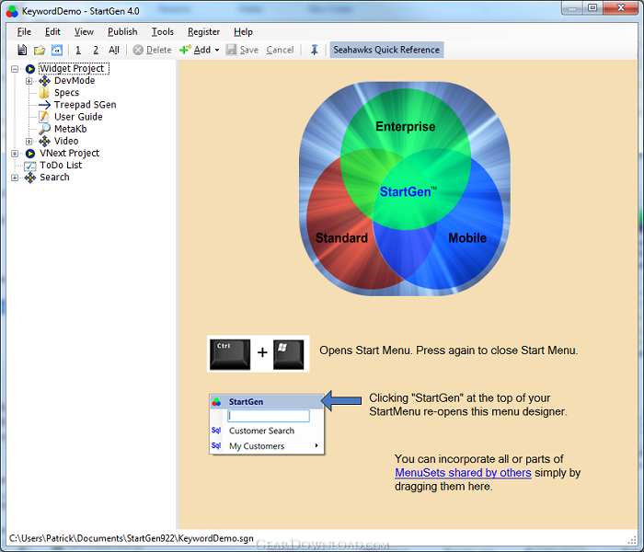Close the StartGen window
Screen dimensions: 644x552
621,7
